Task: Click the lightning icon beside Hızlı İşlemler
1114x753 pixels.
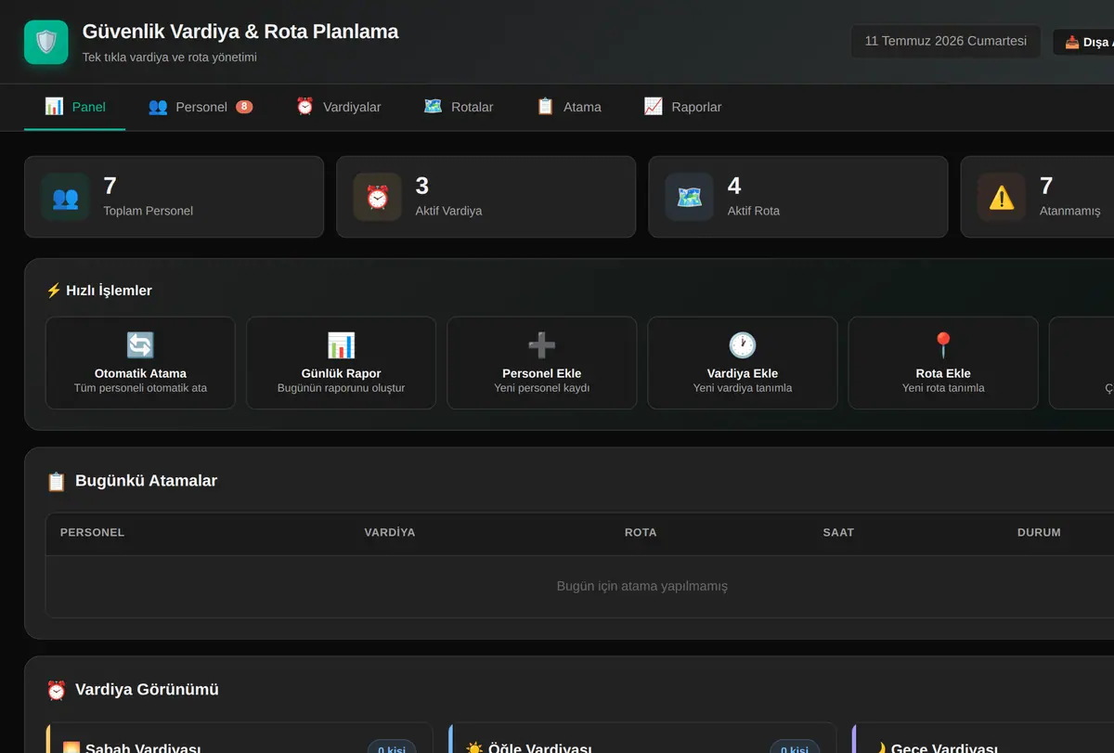Action: tap(54, 291)
